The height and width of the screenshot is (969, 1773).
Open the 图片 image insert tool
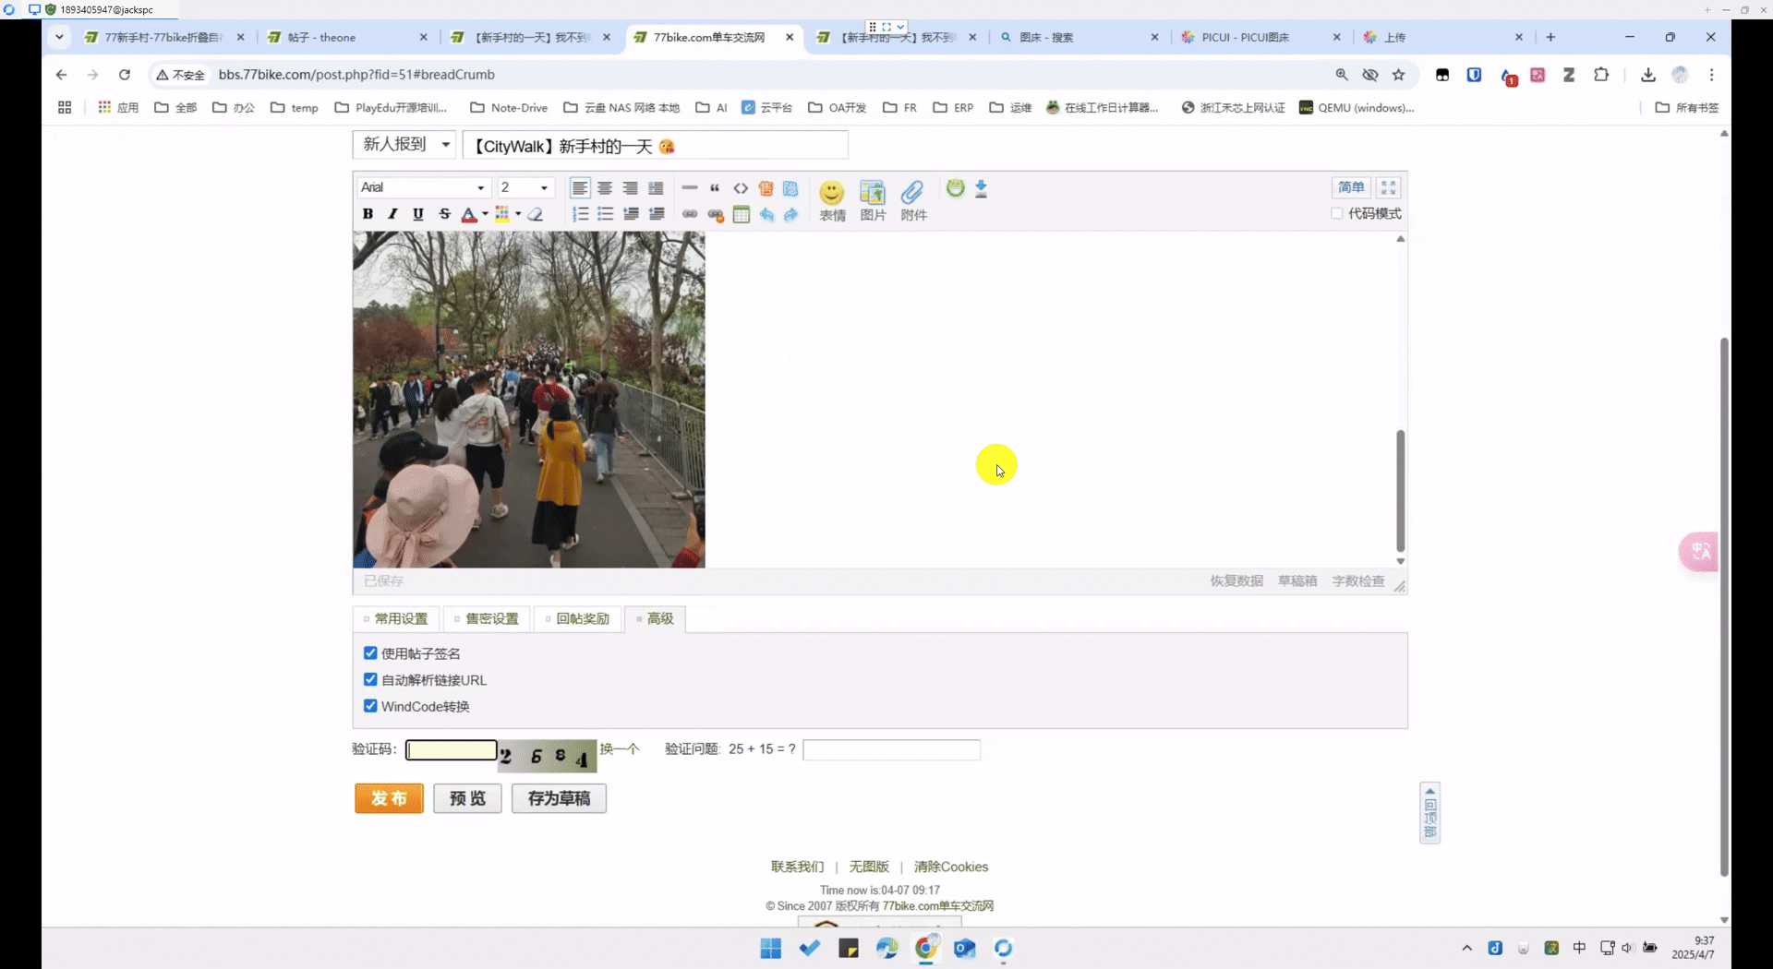(x=873, y=200)
